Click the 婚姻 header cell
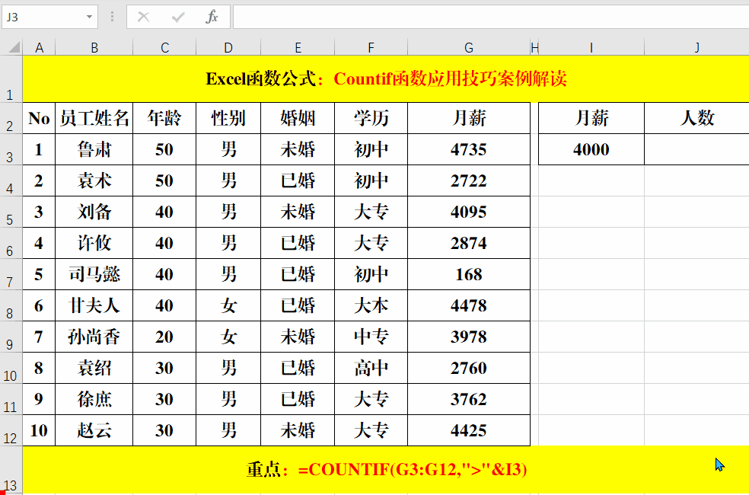 [298, 118]
